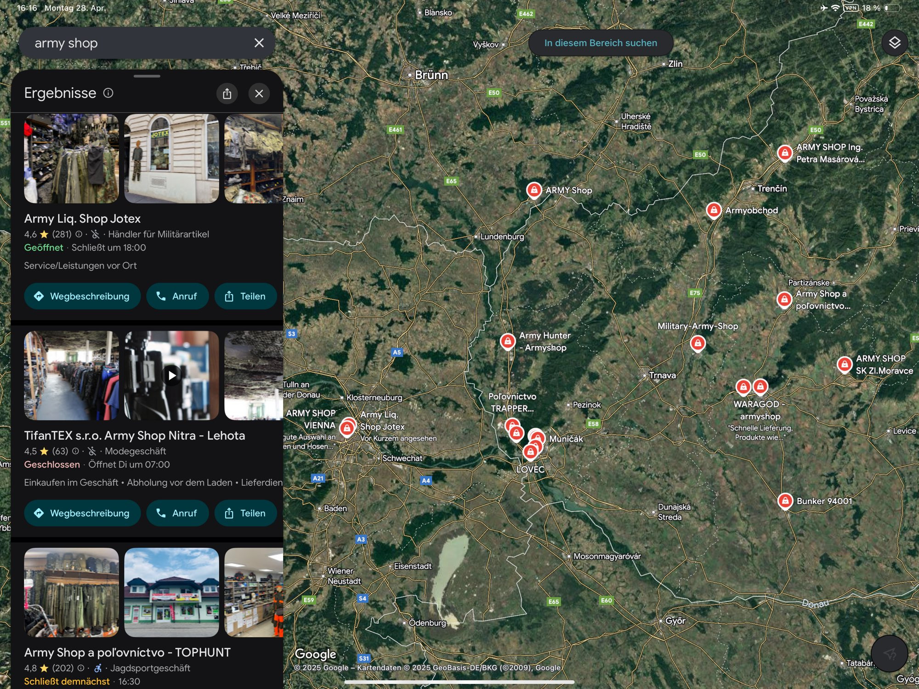
Task: Open the map layers selector
Action: tap(894, 43)
